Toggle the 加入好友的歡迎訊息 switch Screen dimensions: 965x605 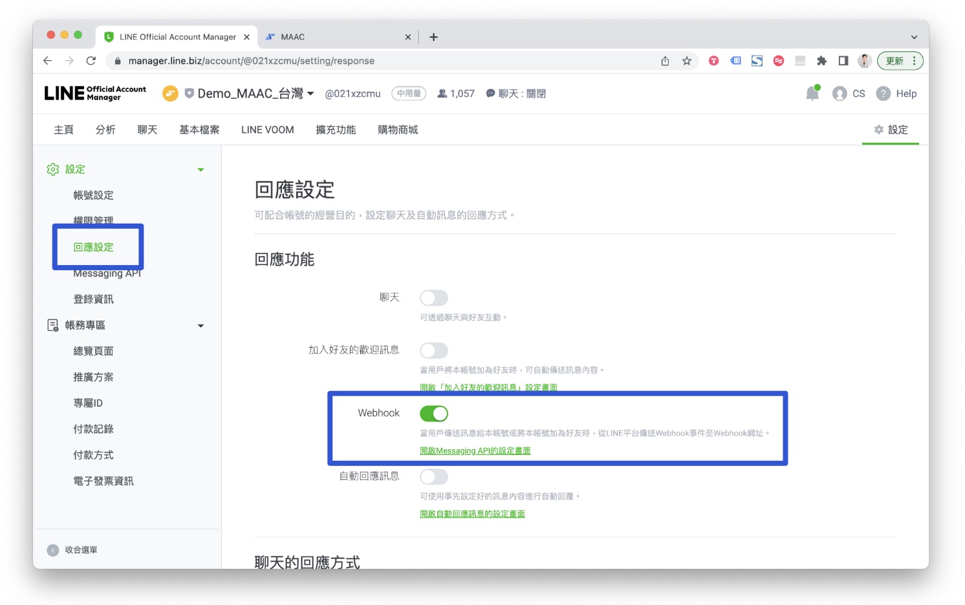tap(433, 351)
